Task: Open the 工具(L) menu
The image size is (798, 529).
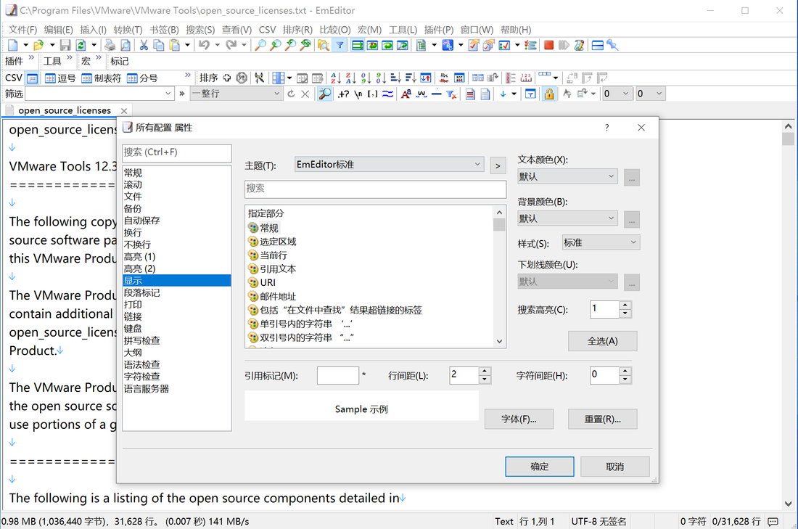Action: pos(403,30)
